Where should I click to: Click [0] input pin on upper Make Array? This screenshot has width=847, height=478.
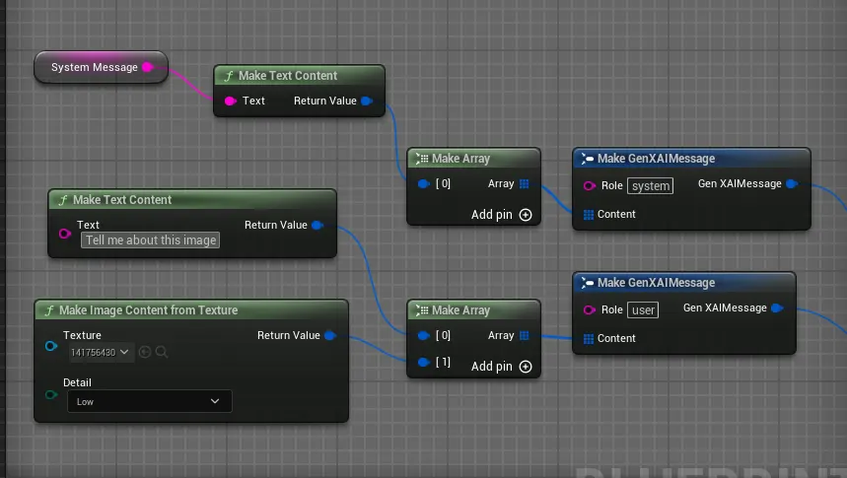click(x=424, y=183)
